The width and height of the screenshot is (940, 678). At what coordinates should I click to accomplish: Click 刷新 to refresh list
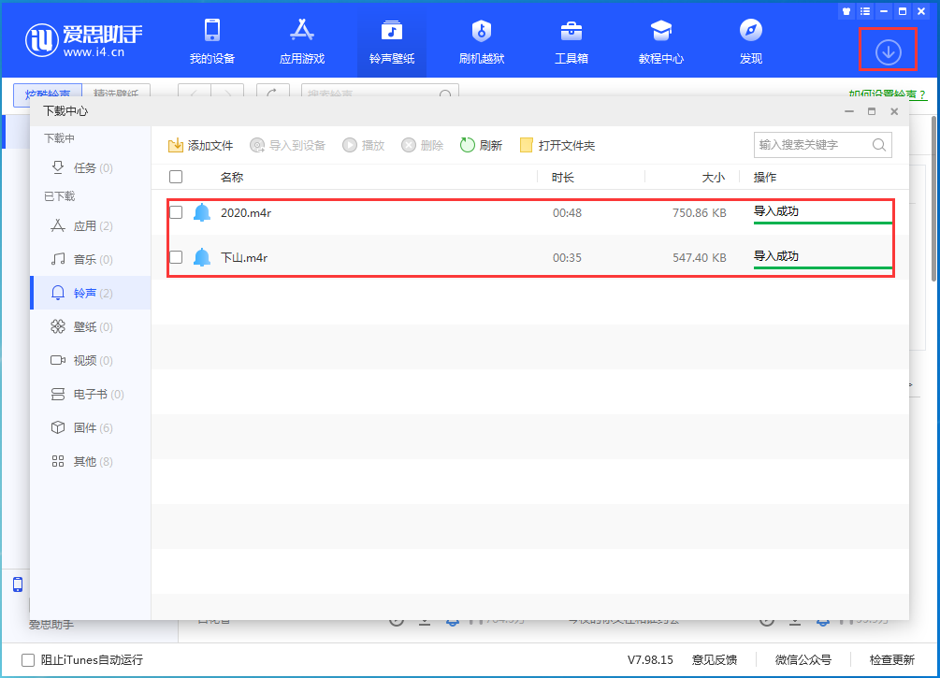[x=481, y=145]
